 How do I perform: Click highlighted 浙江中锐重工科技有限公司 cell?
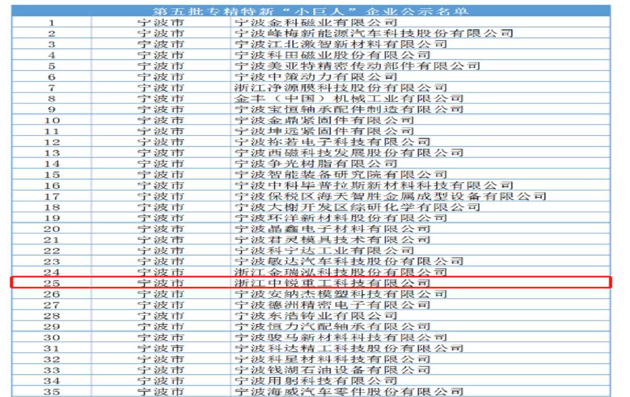coord(332,283)
